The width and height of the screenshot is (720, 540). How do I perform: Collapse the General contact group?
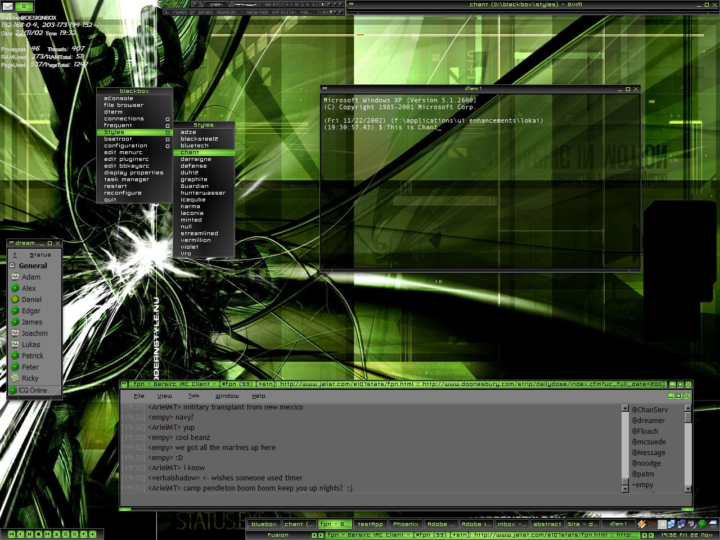pyautogui.click(x=12, y=265)
